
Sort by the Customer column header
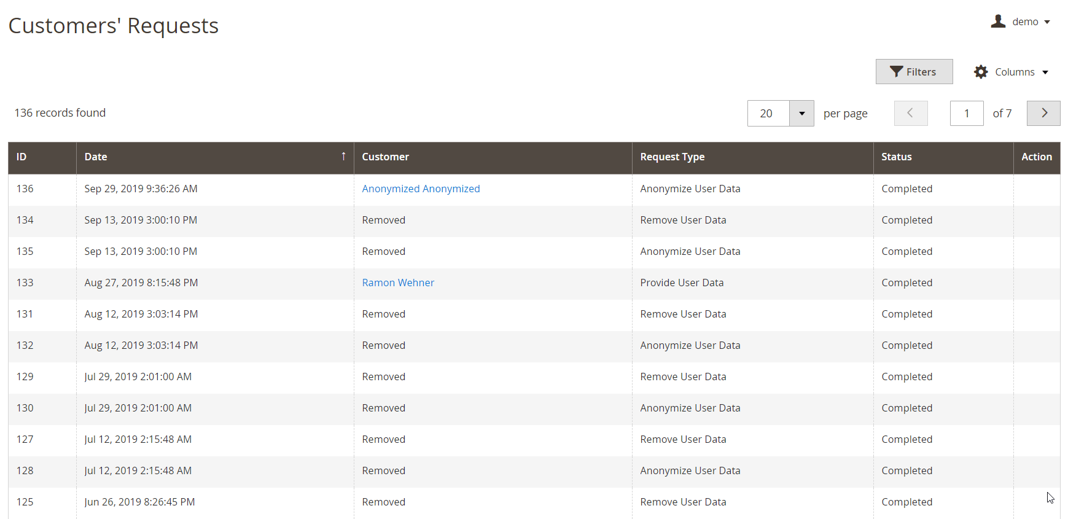pyautogui.click(x=385, y=157)
